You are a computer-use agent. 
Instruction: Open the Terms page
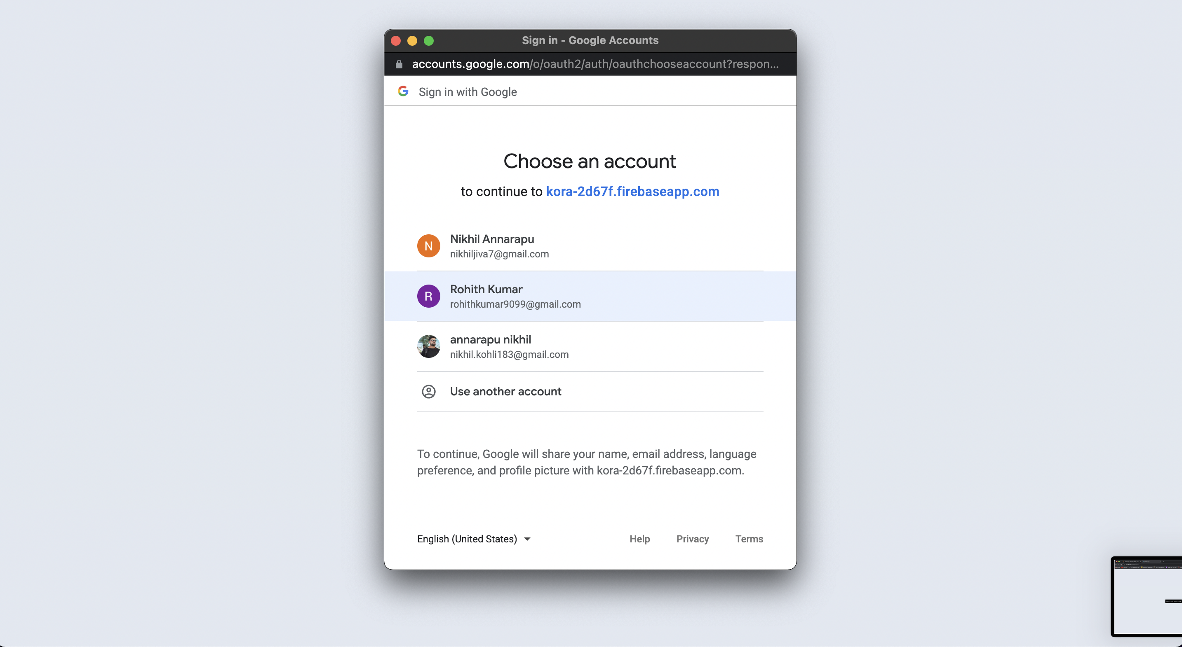749,539
